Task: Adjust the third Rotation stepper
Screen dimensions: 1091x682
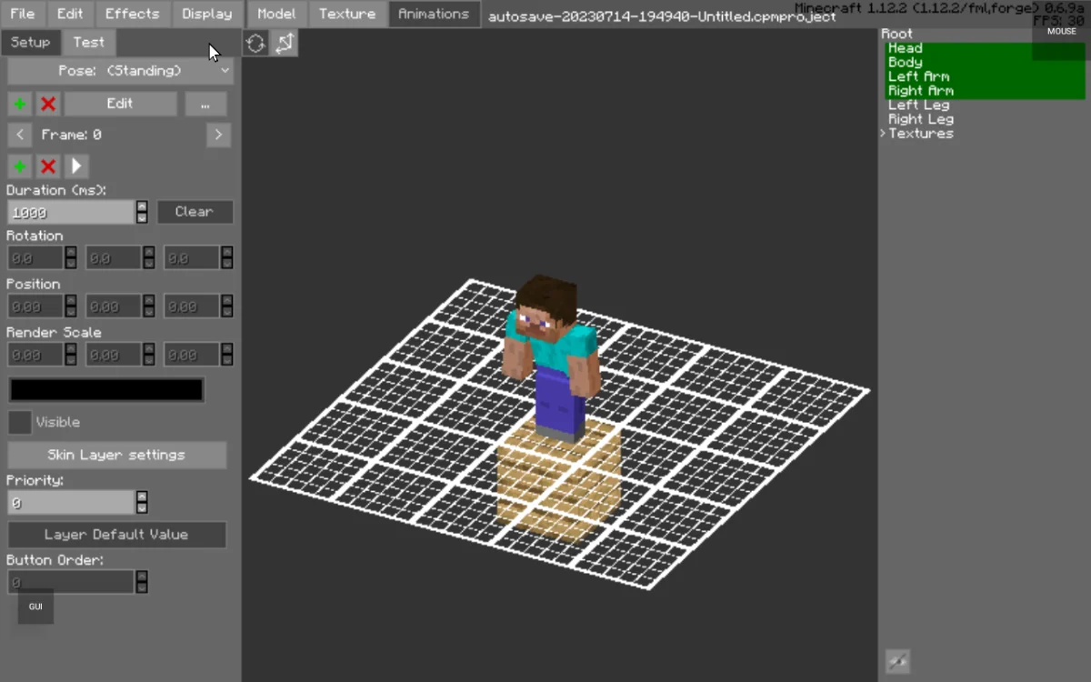Action: 227,258
